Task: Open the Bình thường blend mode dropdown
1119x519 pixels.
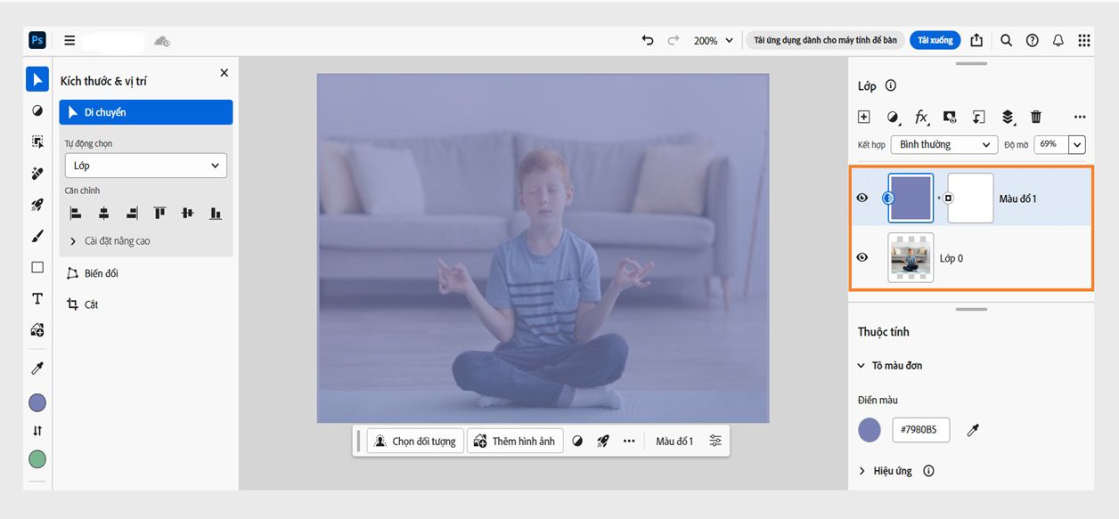Action: click(943, 144)
